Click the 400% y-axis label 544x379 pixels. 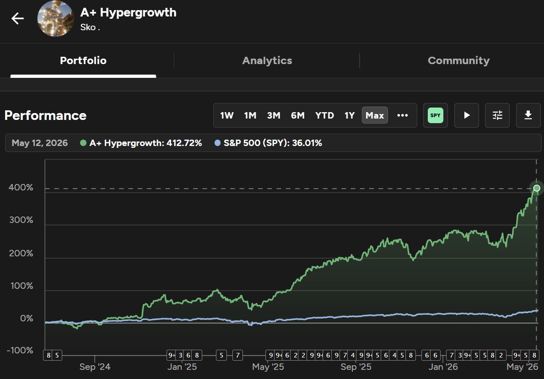tap(21, 188)
